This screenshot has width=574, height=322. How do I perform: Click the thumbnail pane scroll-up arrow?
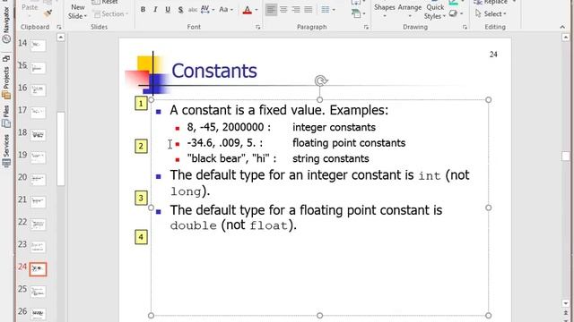tap(61, 38)
